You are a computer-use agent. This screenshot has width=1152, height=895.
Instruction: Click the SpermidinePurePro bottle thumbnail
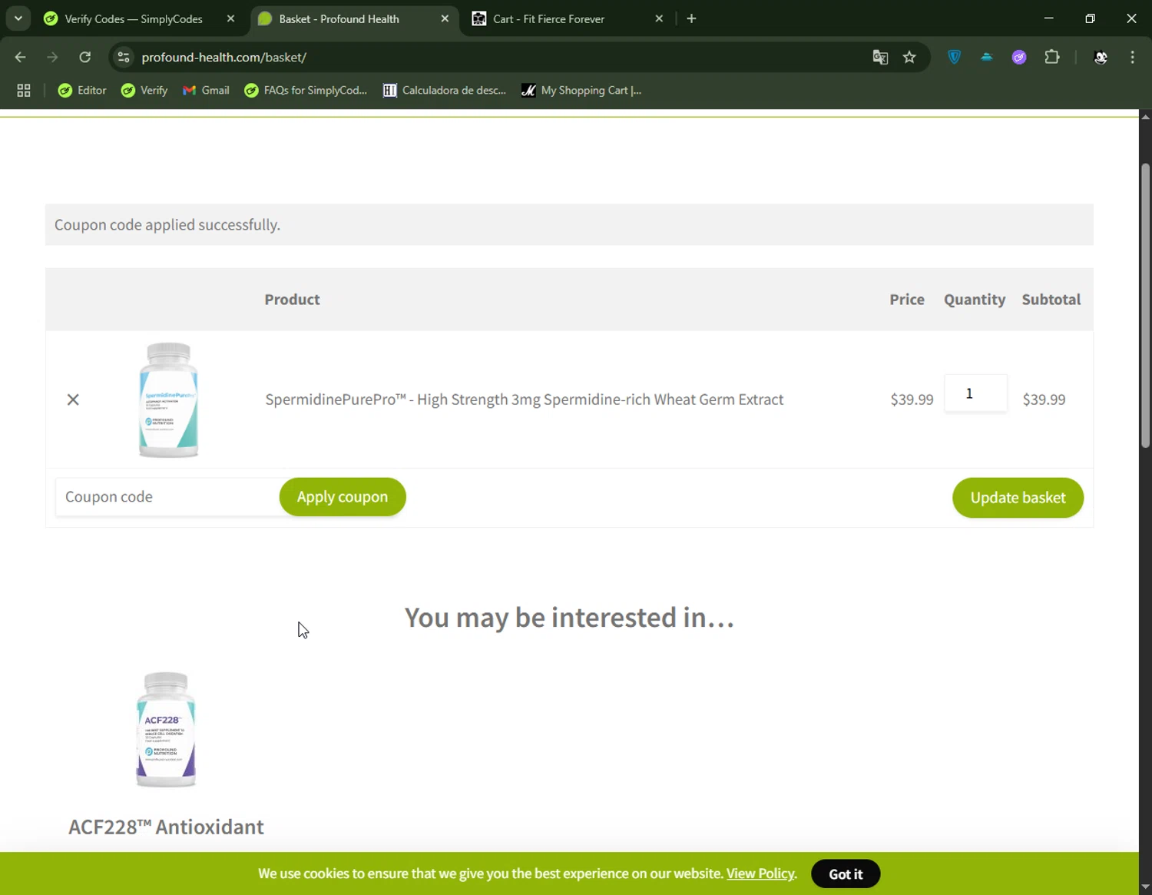(168, 399)
